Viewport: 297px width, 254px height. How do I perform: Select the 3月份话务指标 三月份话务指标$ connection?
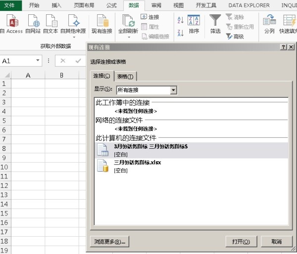[x=191, y=150]
